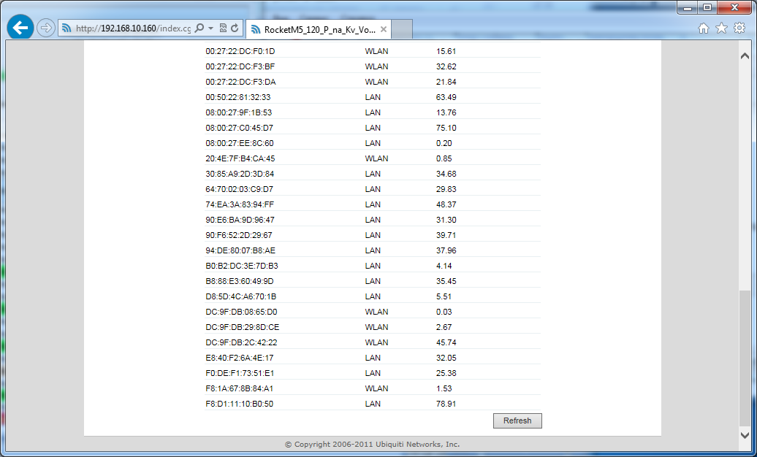
Task: Select MAC address DC:9F:DB:2C:42:22
Action: click(x=241, y=342)
